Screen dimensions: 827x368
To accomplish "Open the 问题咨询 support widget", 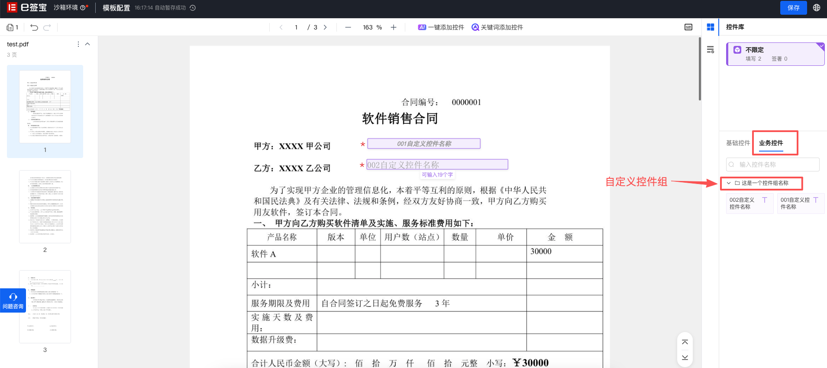I will click(13, 300).
